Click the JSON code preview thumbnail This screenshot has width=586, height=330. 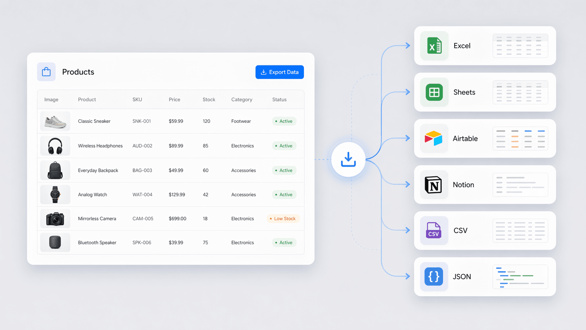520,277
